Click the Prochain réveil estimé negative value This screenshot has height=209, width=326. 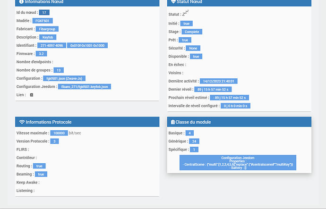point(230,98)
